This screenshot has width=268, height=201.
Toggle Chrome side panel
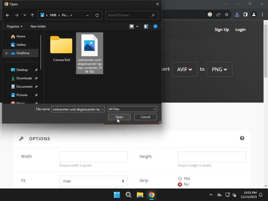pos(245,15)
